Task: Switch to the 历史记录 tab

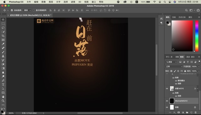Action: pyautogui.click(x=182, y=17)
